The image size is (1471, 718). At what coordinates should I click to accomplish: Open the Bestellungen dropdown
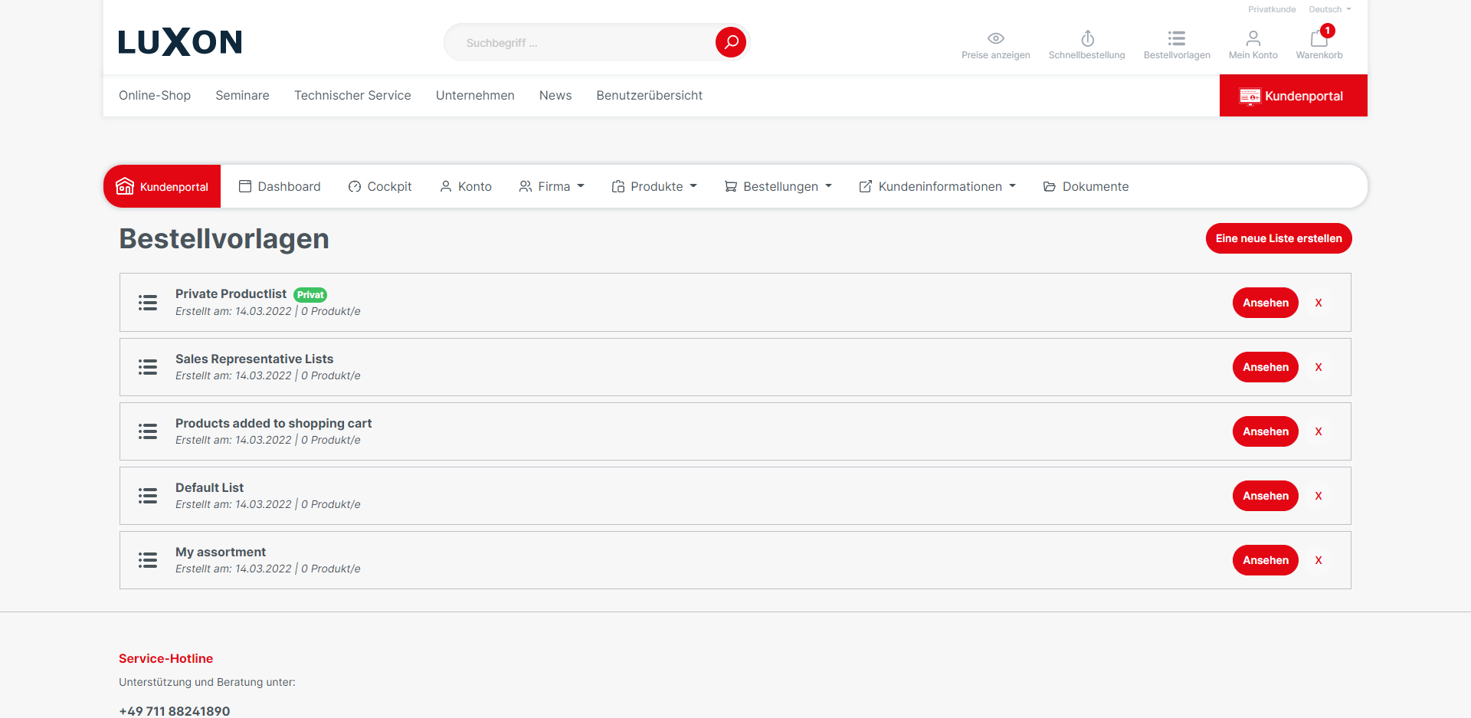[x=778, y=186]
